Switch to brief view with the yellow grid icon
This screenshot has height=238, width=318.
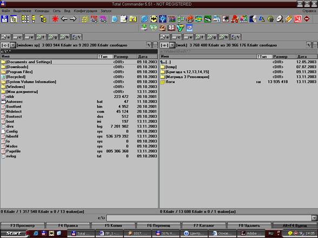(x=25, y=19)
